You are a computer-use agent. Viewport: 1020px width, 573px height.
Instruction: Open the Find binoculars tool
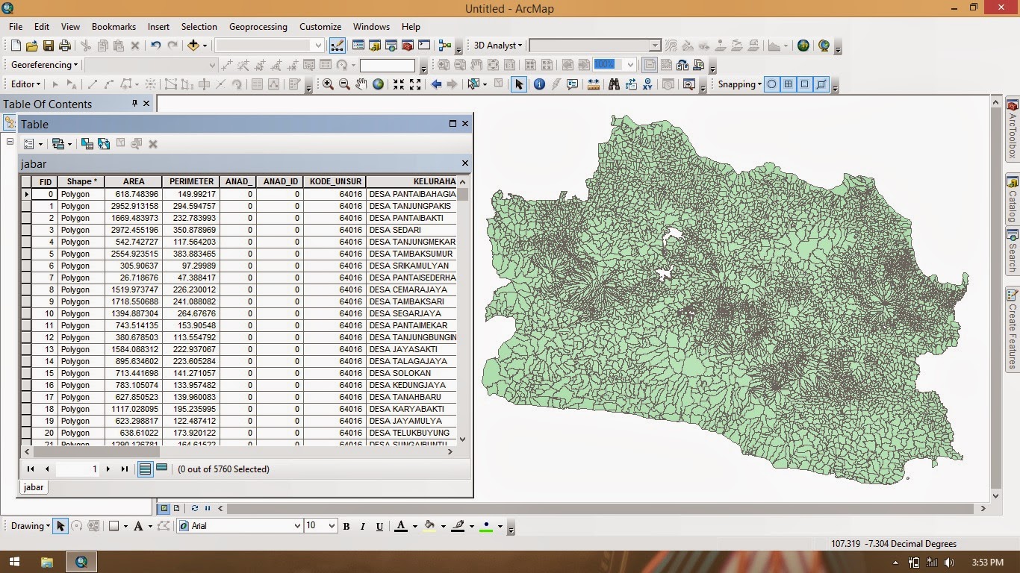[614, 84]
